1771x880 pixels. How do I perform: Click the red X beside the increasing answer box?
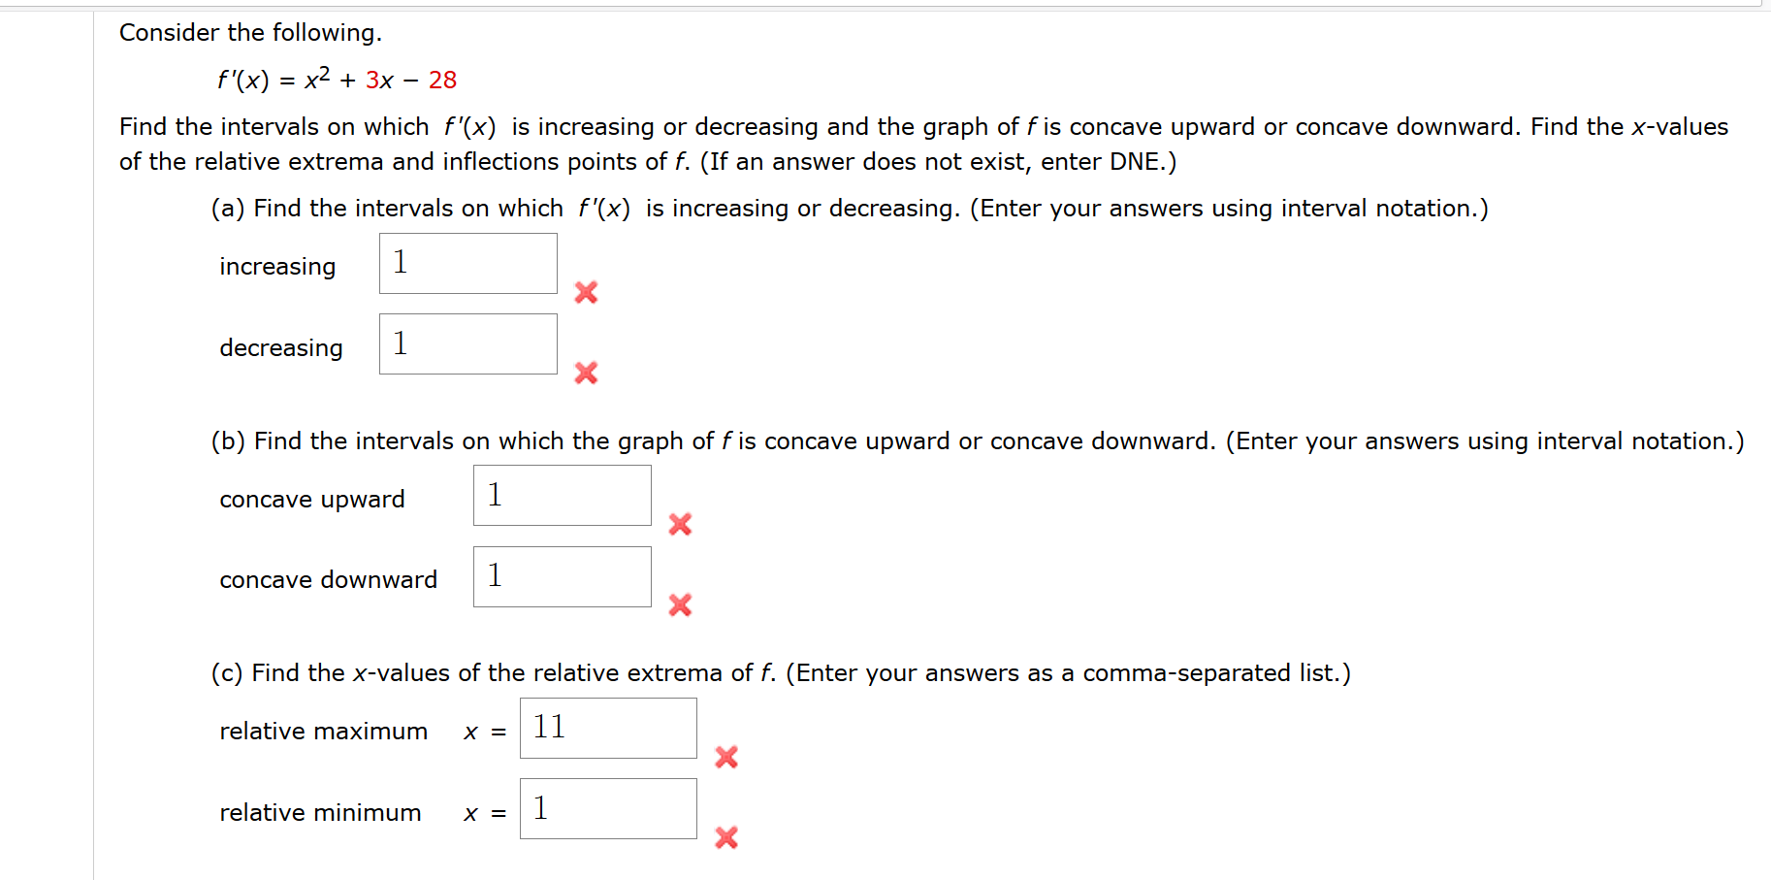[x=586, y=293]
